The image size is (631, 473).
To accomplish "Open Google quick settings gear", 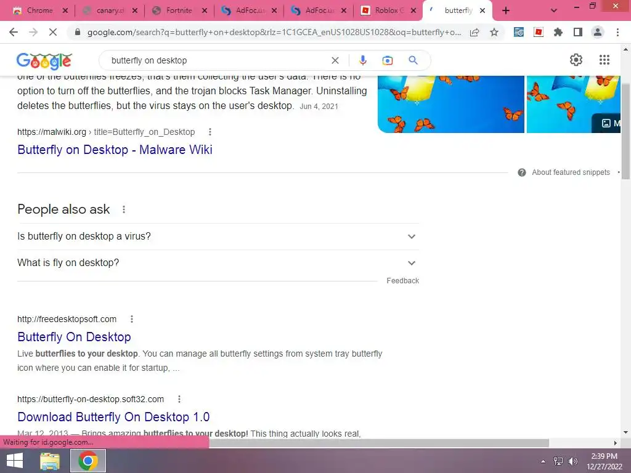I will tap(576, 60).
